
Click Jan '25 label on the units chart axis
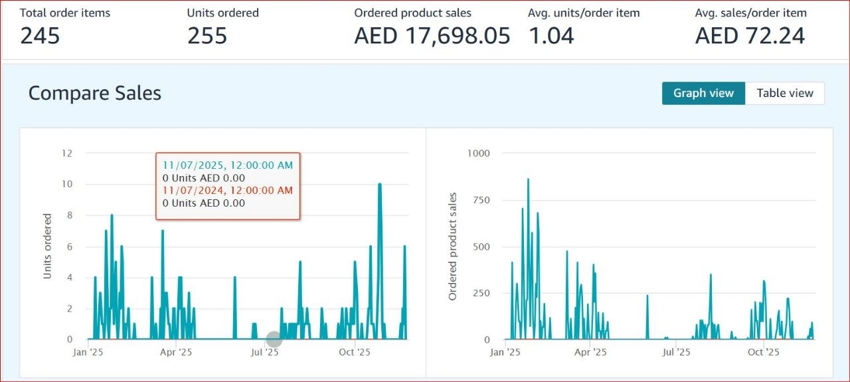click(88, 352)
